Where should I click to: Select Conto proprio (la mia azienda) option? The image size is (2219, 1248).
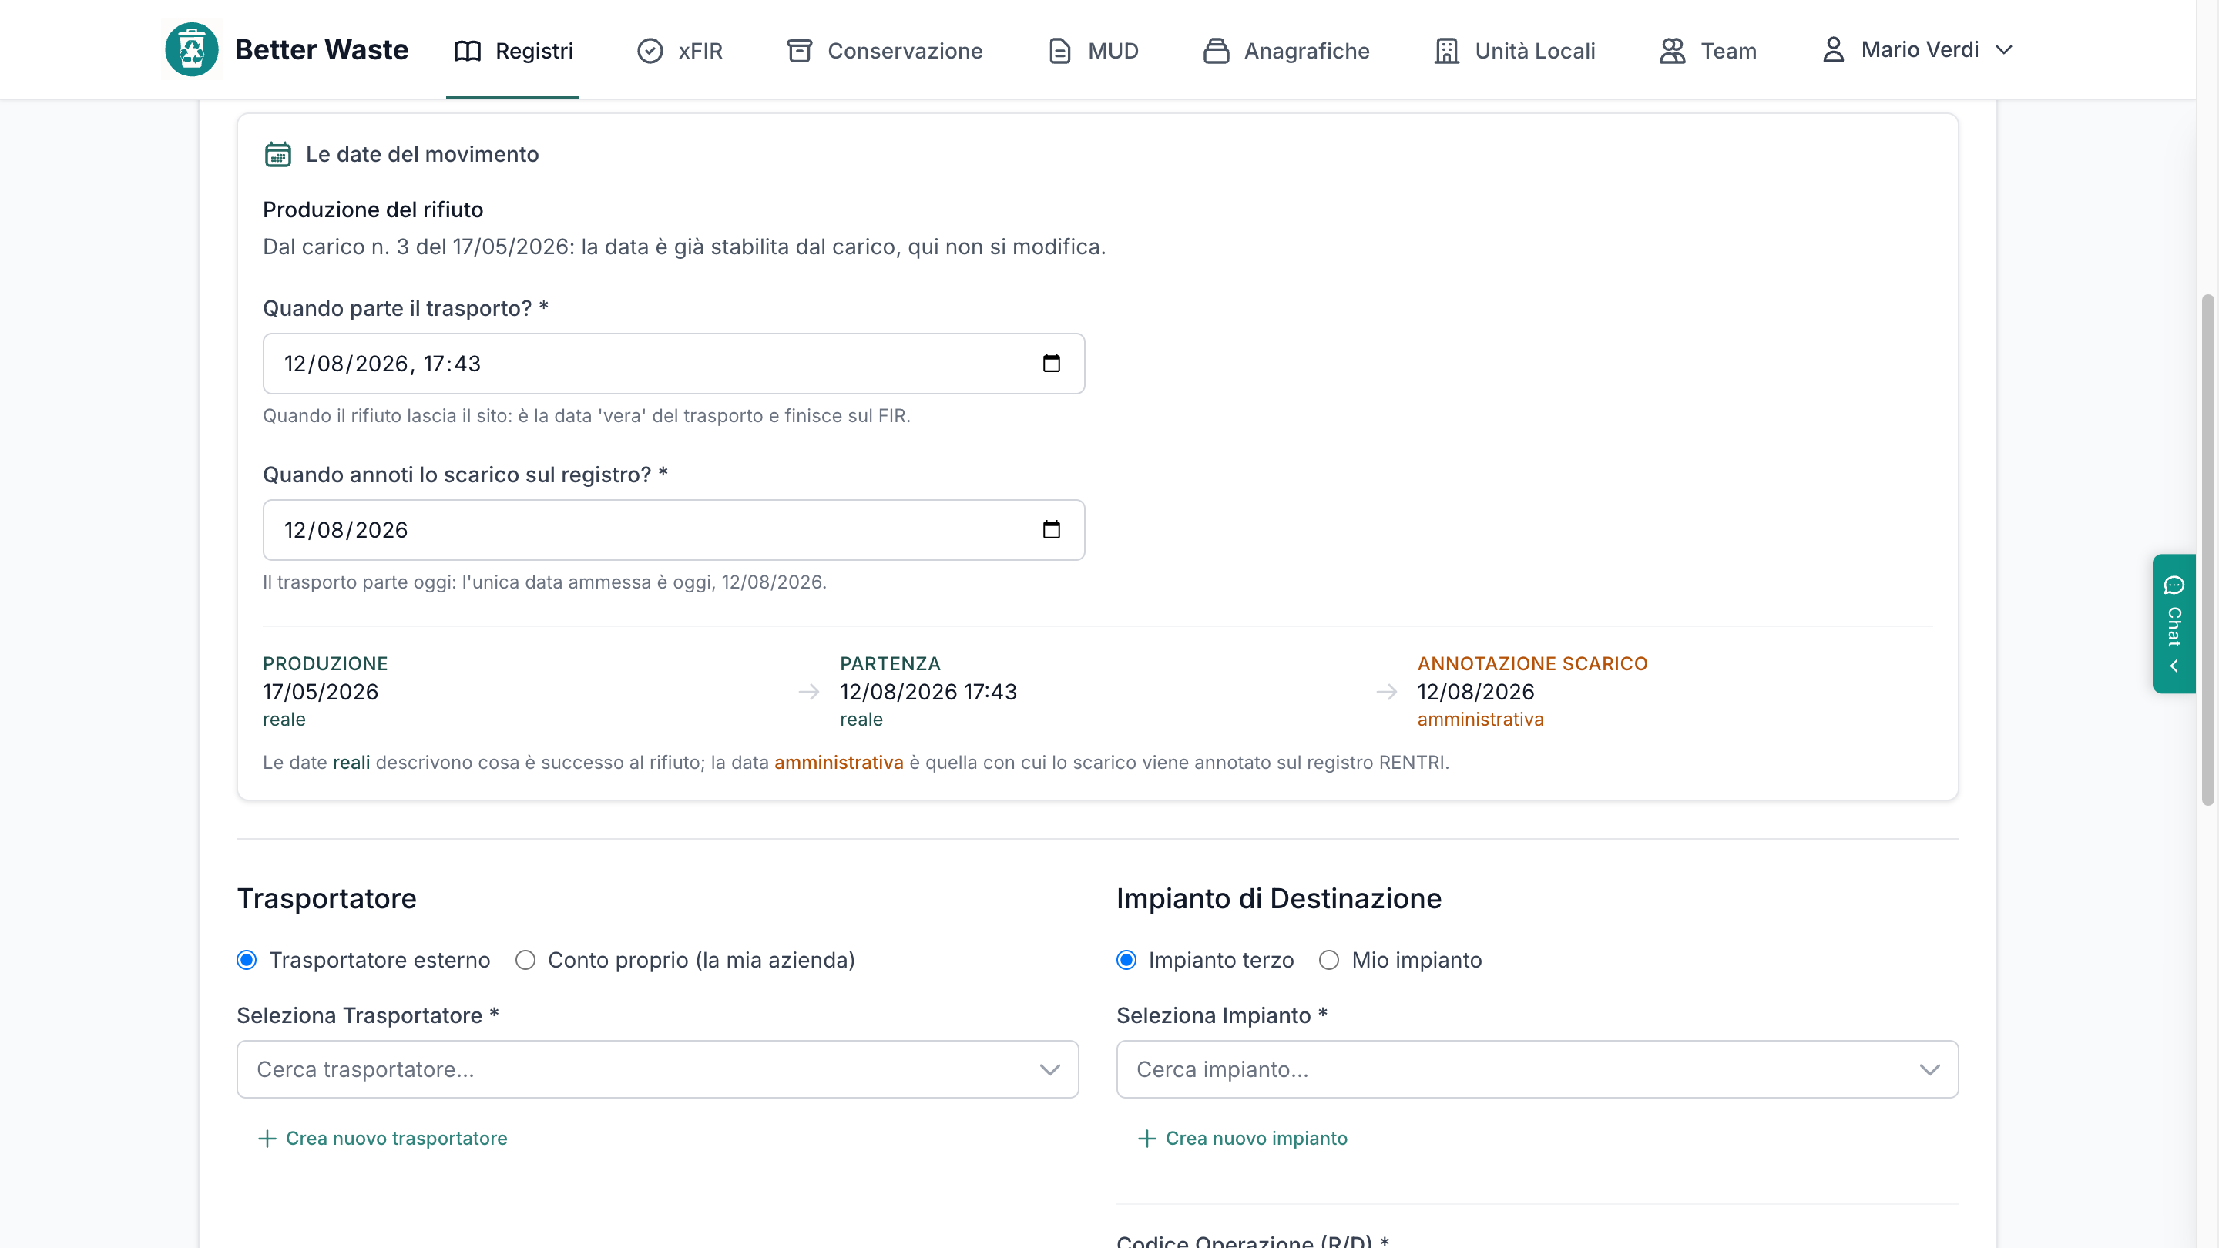[x=525, y=961]
